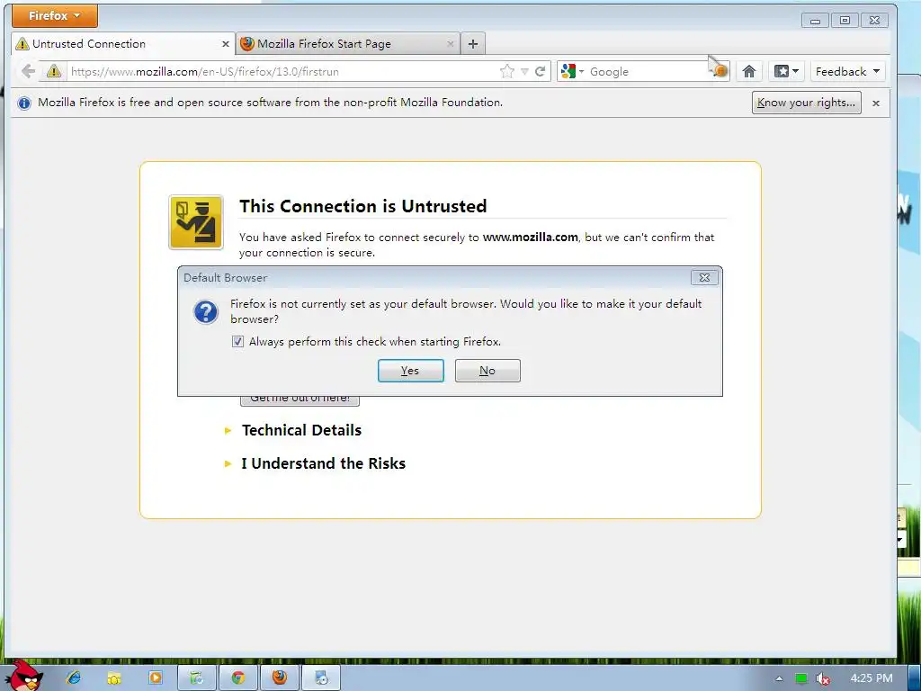Minimize the Firefox window
This screenshot has height=691, width=921.
point(815,21)
